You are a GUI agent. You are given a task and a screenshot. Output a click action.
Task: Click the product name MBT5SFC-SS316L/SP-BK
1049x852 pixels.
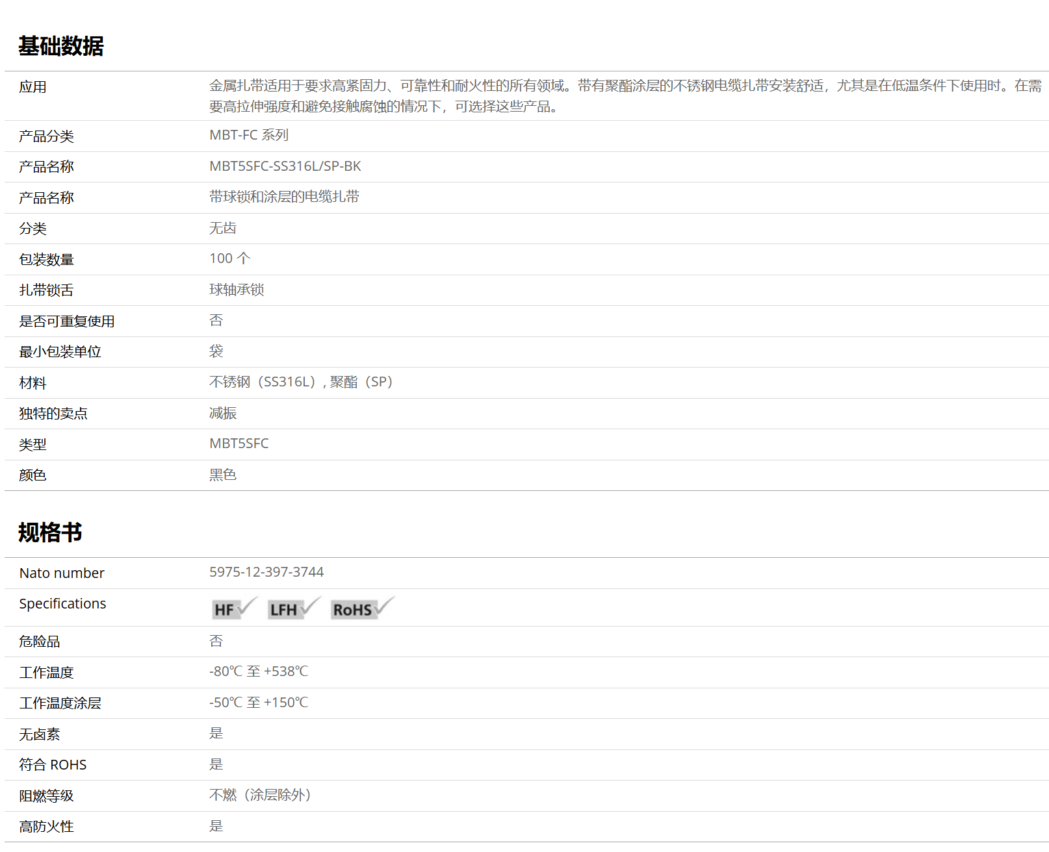click(285, 166)
